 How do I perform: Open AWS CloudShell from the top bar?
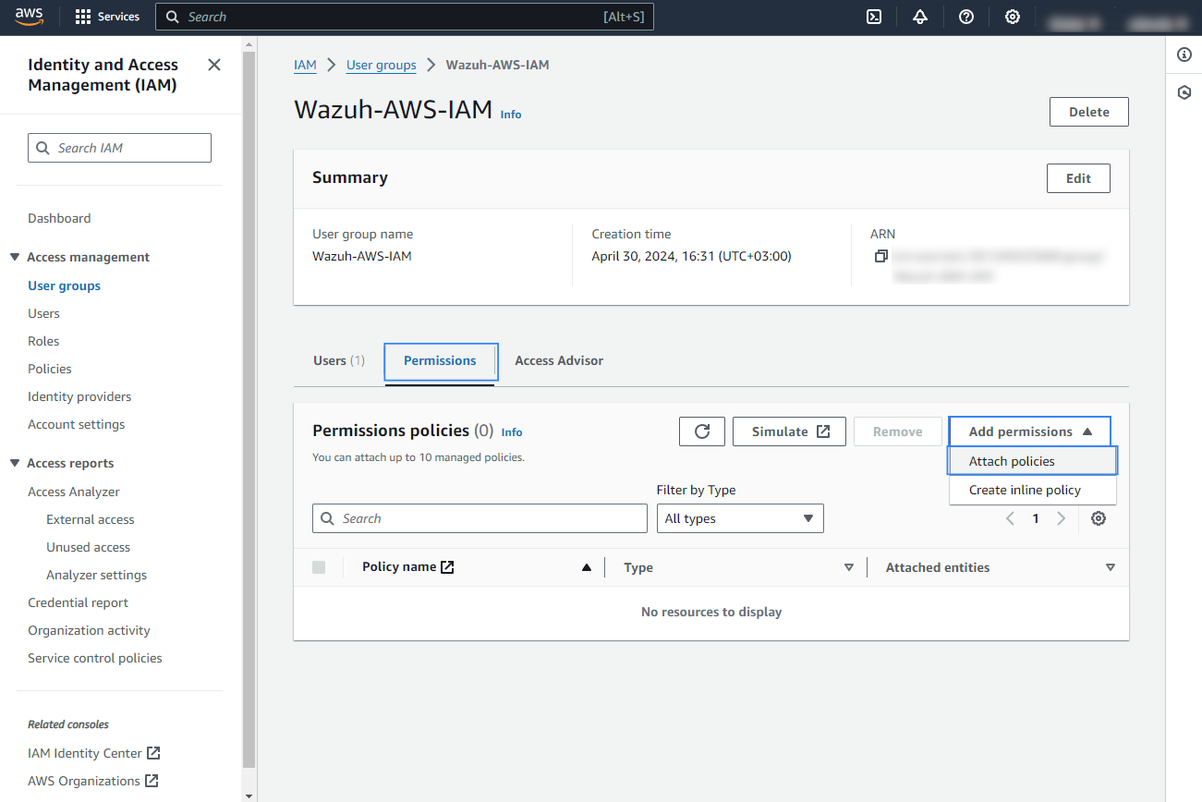click(x=873, y=17)
